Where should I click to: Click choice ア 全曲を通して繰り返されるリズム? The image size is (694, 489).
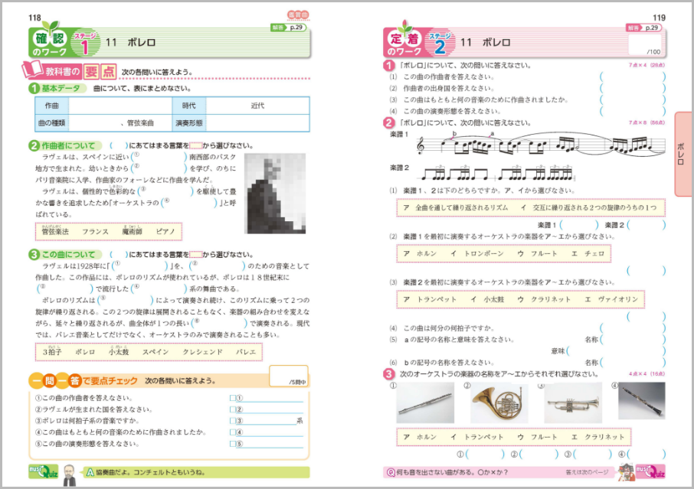pyautogui.click(x=456, y=207)
